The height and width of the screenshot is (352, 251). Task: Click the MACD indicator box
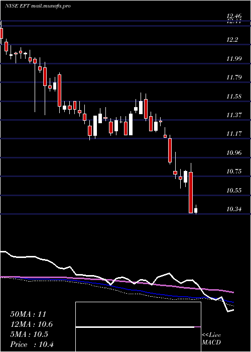(138, 327)
